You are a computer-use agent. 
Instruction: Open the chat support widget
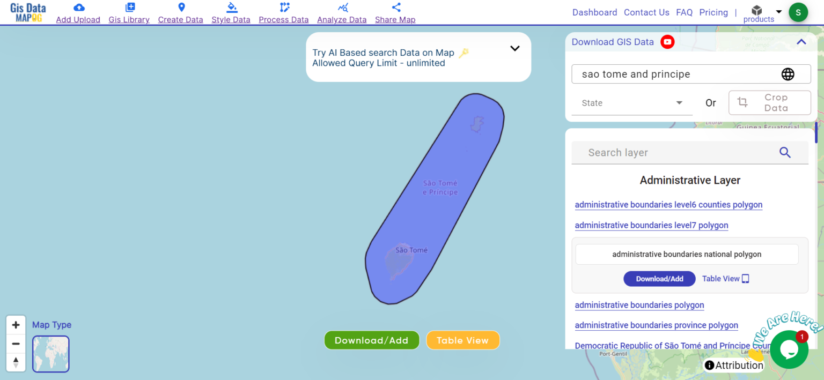pyautogui.click(x=789, y=349)
